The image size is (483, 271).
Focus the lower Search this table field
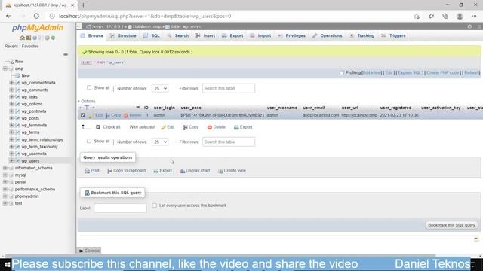(x=229, y=142)
